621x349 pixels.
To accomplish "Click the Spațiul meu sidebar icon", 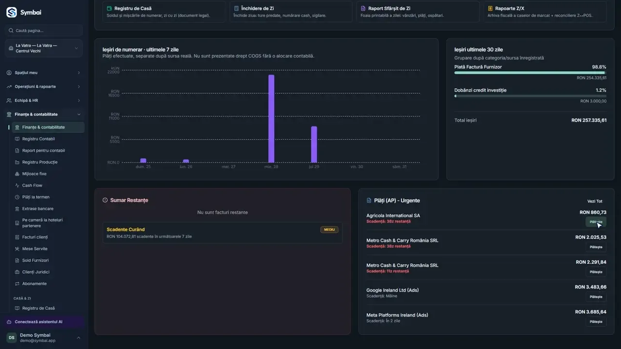I will tap(9, 73).
